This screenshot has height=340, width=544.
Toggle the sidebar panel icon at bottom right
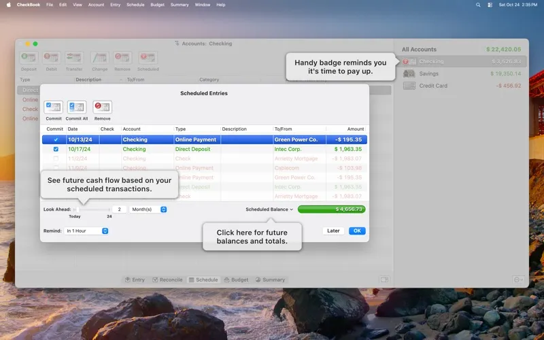(384, 279)
